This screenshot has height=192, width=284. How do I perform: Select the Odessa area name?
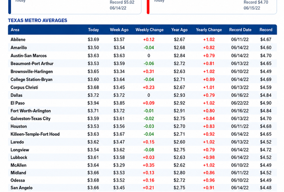[x=17, y=181]
